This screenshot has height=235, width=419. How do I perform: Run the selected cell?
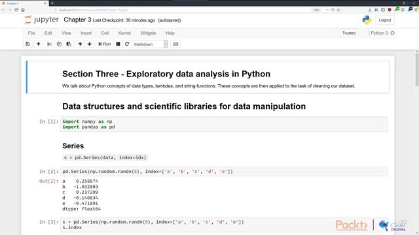pos(104,44)
